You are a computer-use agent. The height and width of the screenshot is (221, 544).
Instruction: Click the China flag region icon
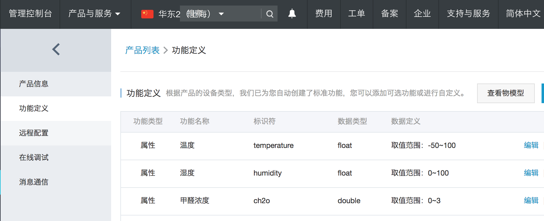point(147,14)
